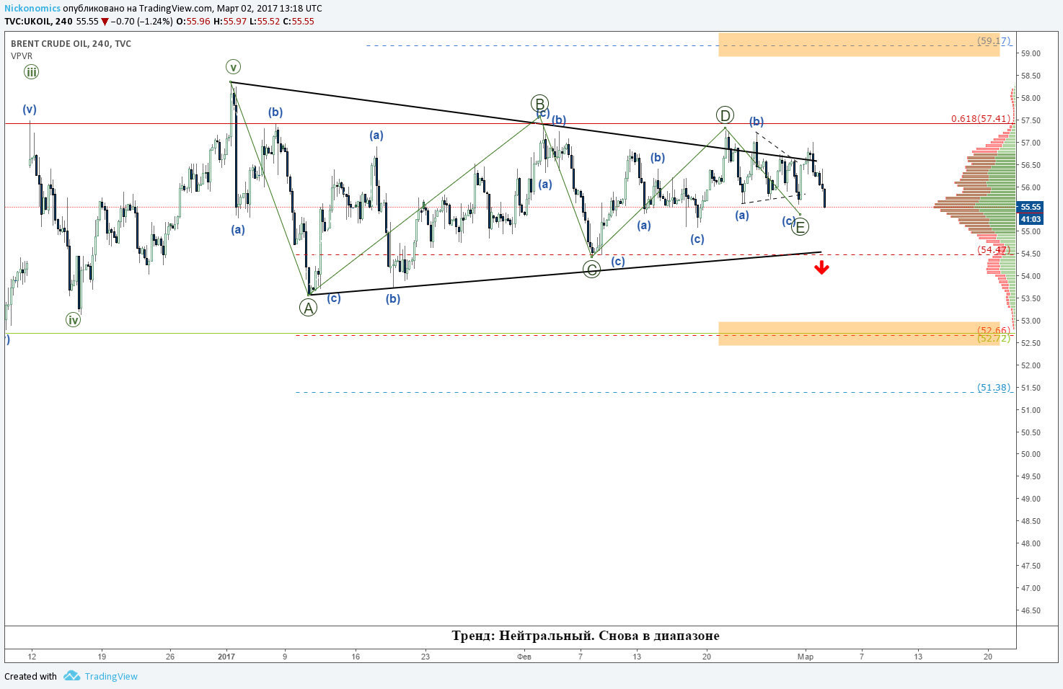1063x689 pixels.
Task: Select the circled iii wave label
Action: [31, 72]
